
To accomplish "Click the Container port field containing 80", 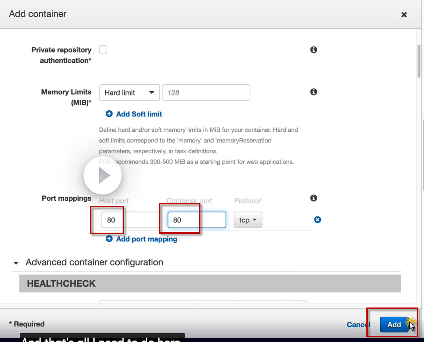I will 197,220.
